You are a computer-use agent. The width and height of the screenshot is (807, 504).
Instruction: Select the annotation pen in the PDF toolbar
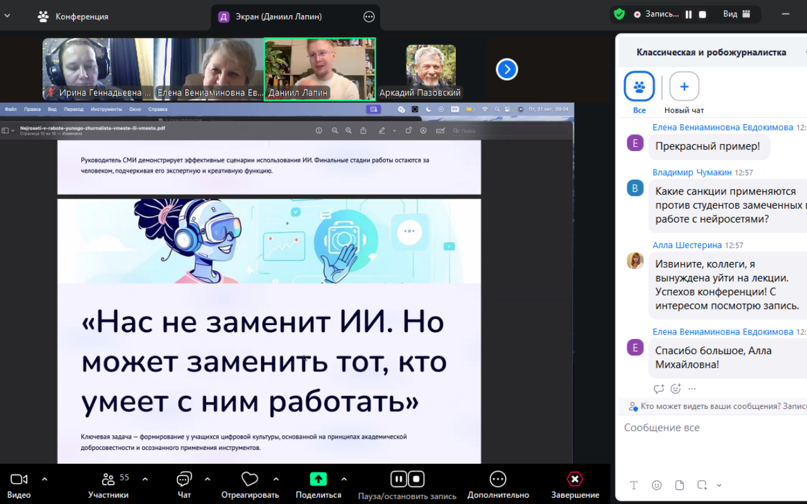[x=381, y=130]
